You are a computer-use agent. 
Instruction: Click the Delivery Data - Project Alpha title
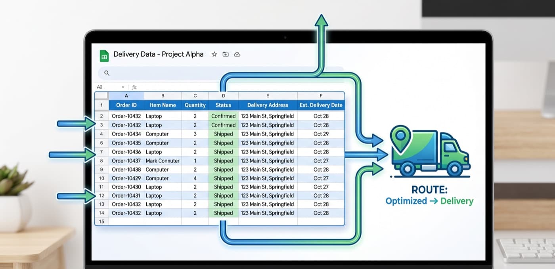point(159,54)
